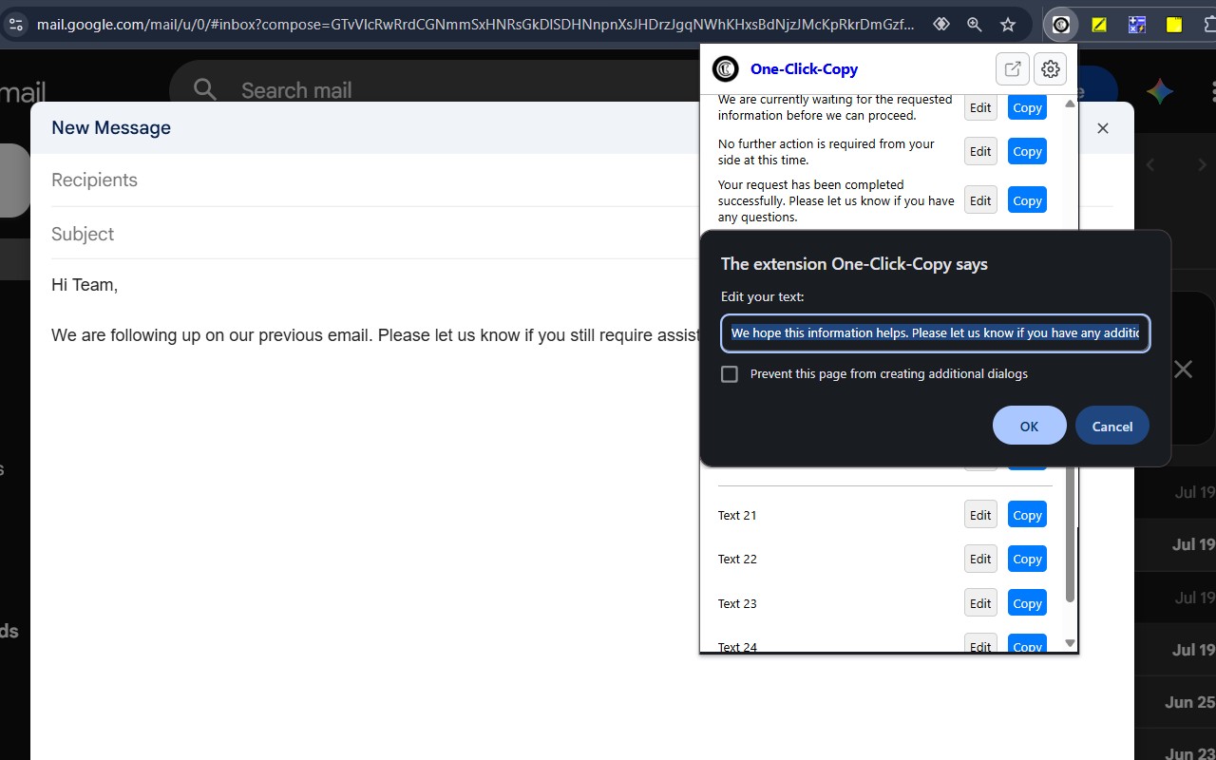Open the yellow pencil note extension
Screen dimensions: 1216x760
coord(1099,25)
